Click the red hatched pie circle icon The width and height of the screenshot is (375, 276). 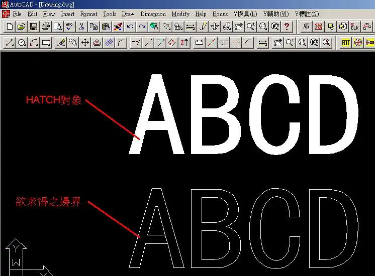358,43
